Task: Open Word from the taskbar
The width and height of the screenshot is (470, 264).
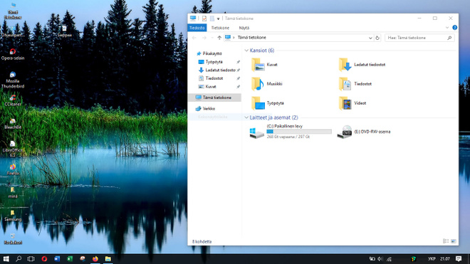Action: pos(57,258)
